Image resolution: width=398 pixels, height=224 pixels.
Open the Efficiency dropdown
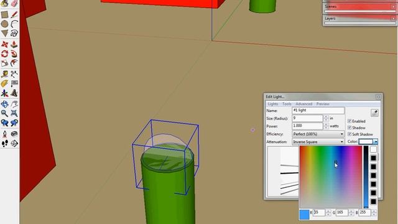click(x=318, y=134)
